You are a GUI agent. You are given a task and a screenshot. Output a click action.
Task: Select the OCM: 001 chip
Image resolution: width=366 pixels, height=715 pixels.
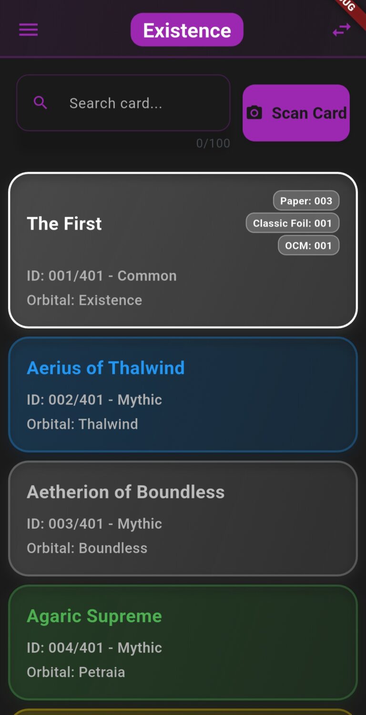tap(308, 245)
